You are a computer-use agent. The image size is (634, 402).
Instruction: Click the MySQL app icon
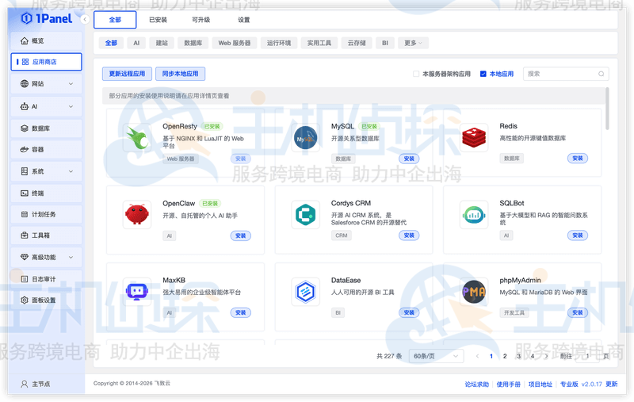coord(305,138)
